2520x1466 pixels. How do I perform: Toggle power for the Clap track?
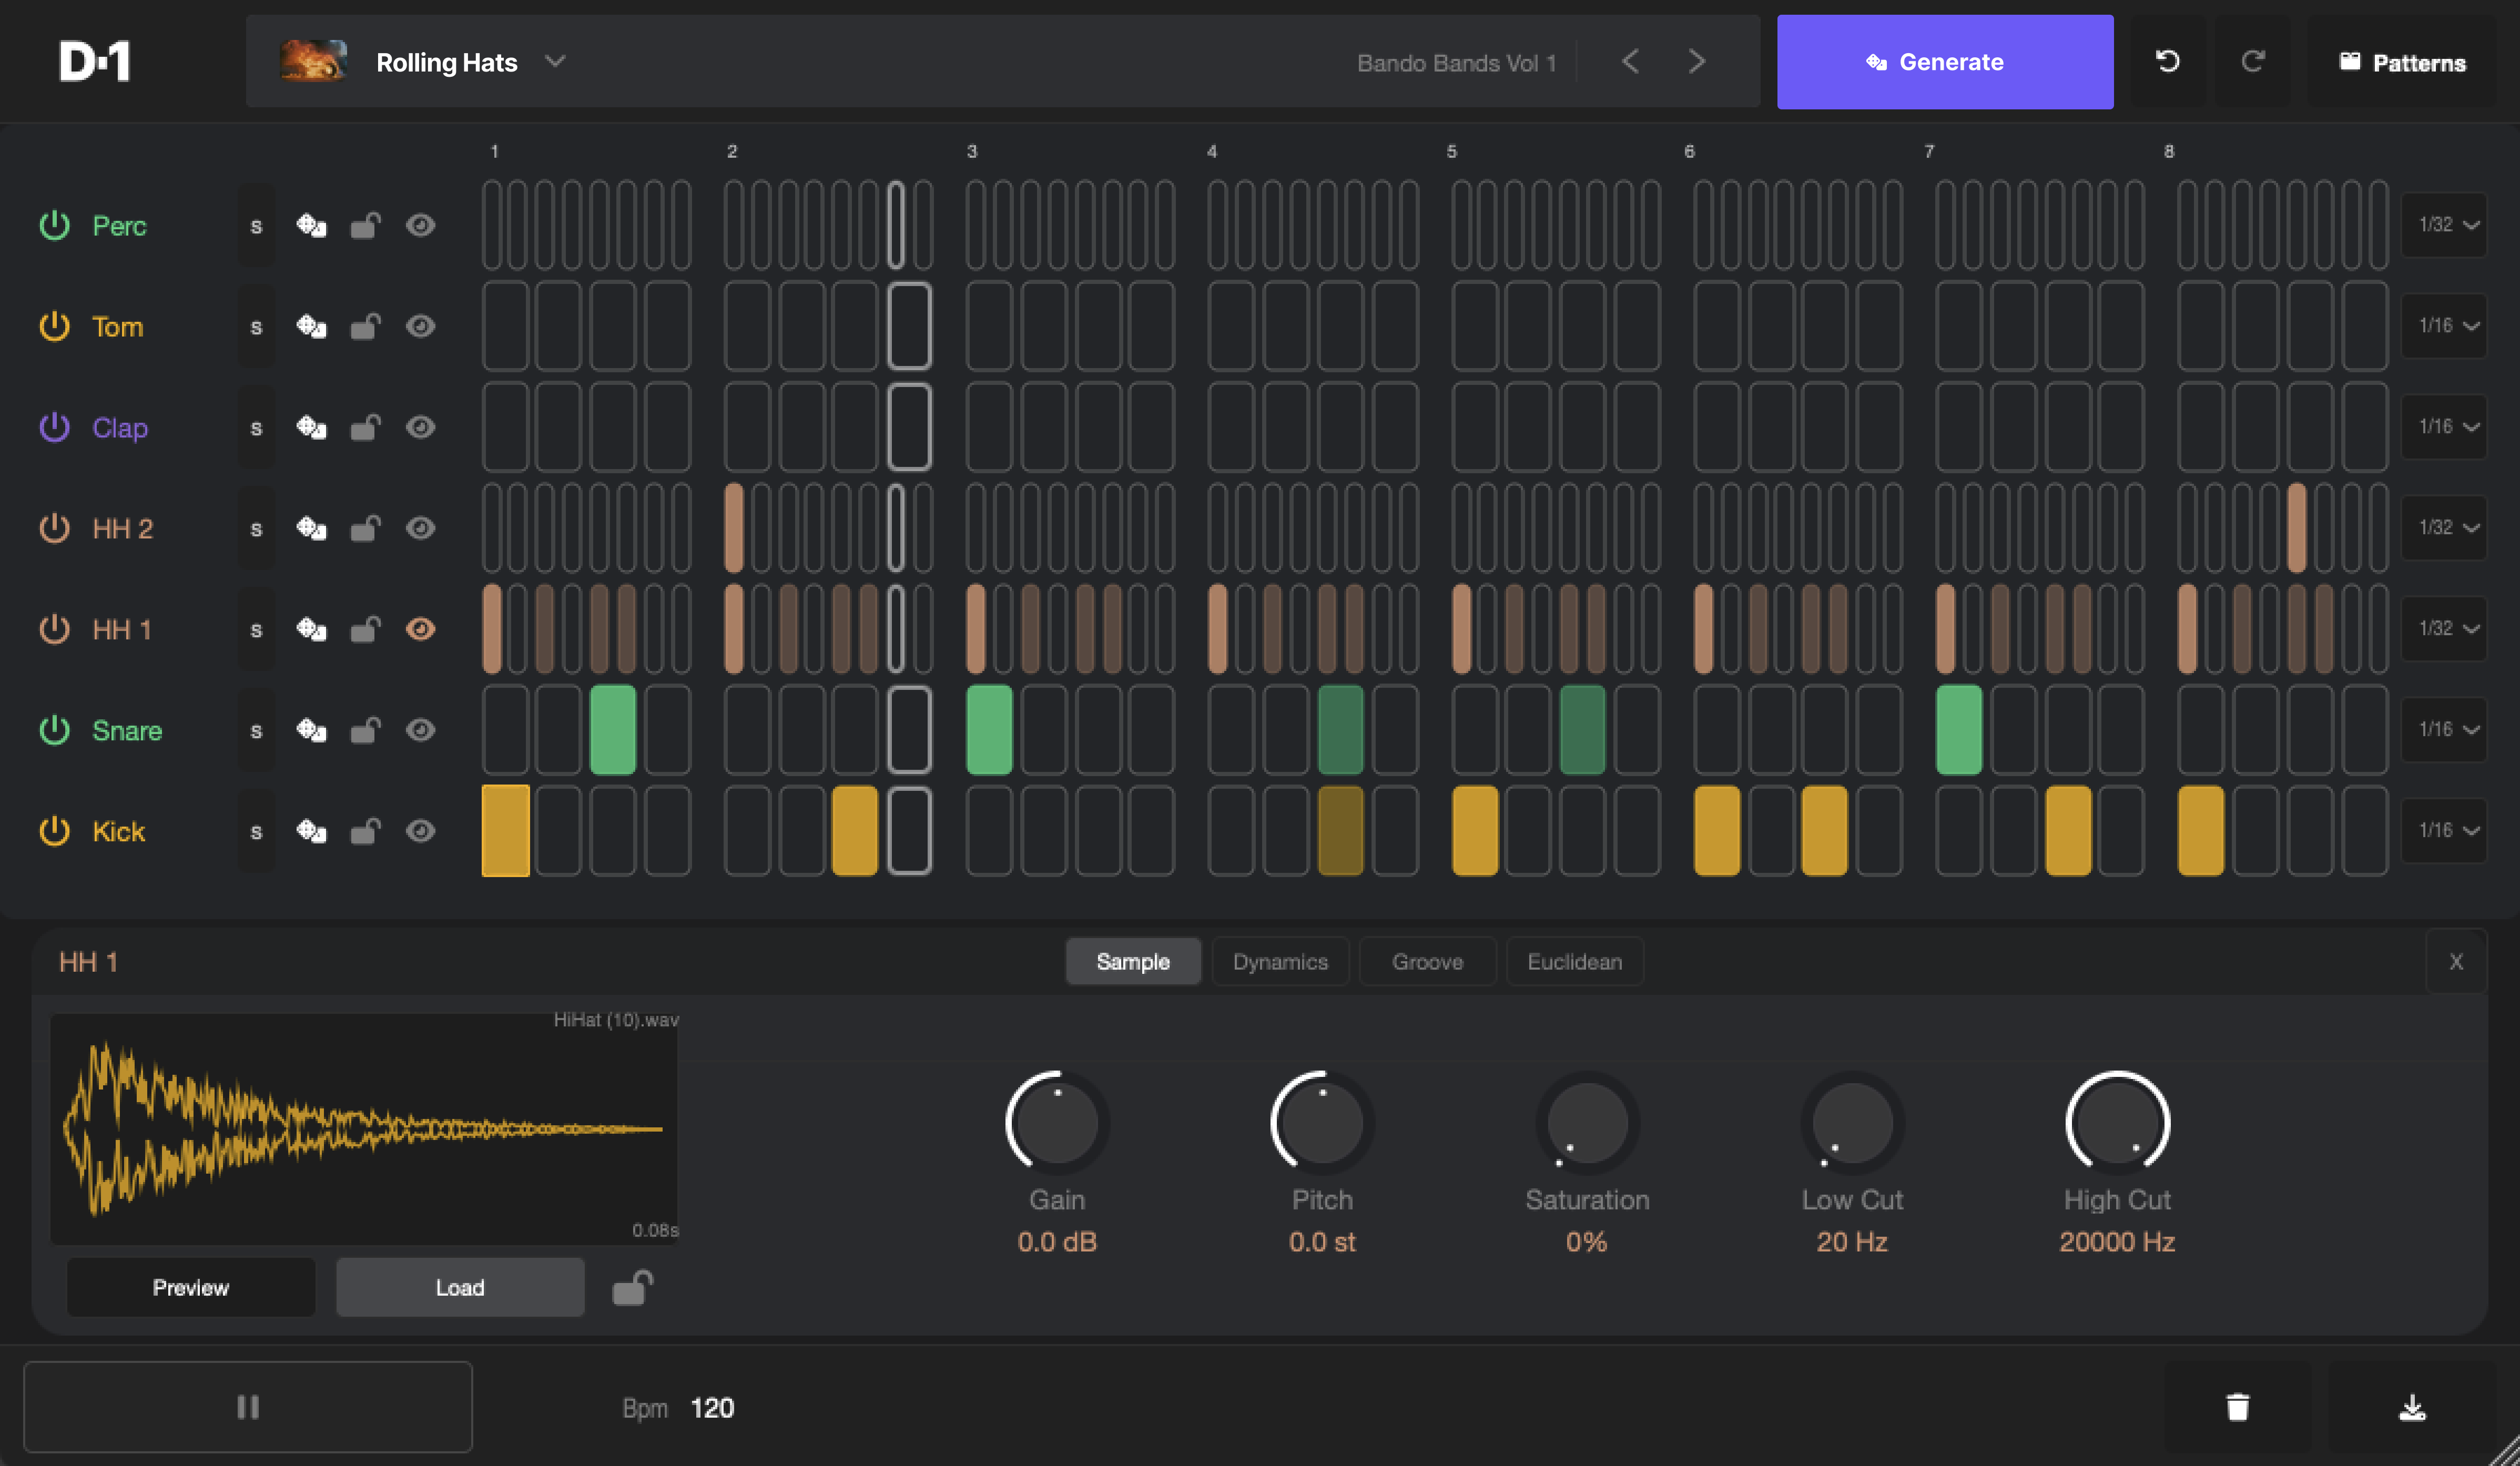tap(54, 428)
